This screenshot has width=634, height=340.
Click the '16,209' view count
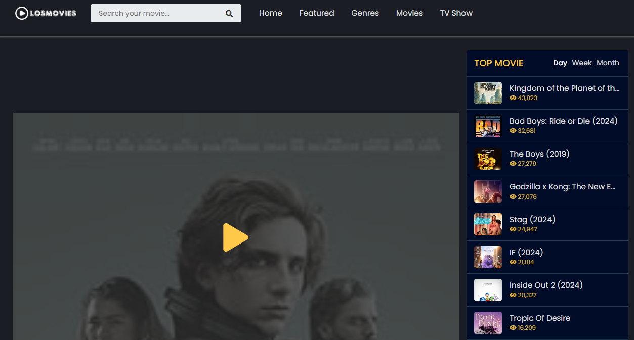point(527,328)
